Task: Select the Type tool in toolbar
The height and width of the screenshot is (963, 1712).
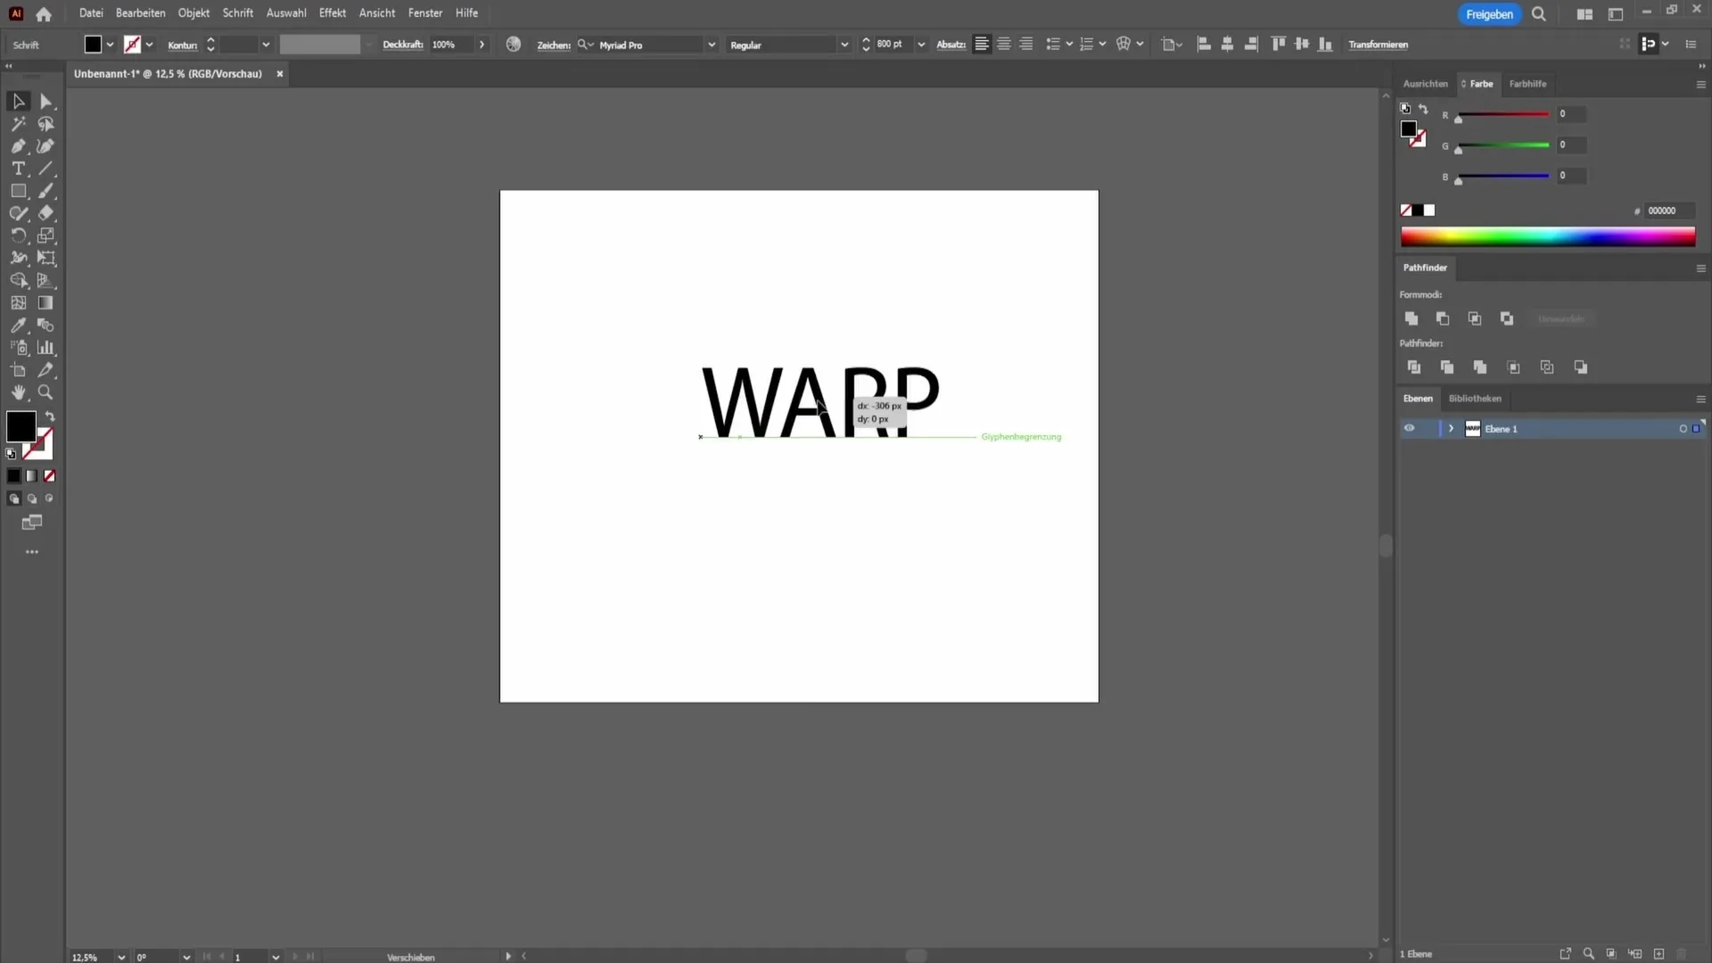Action: click(18, 169)
